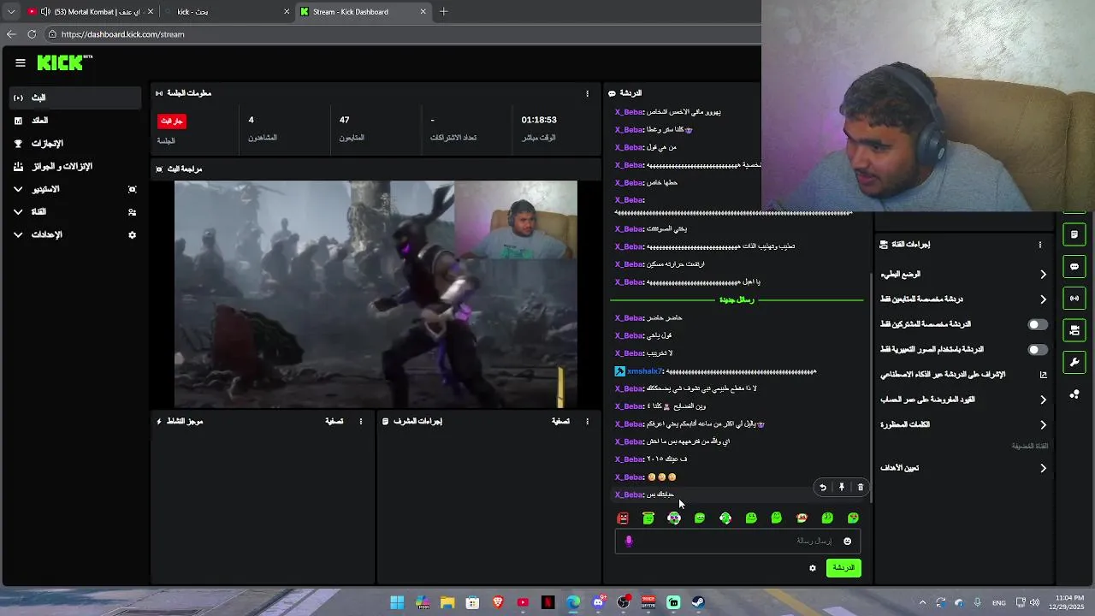Open a new browser tab
This screenshot has width=1095, height=616.
(443, 12)
